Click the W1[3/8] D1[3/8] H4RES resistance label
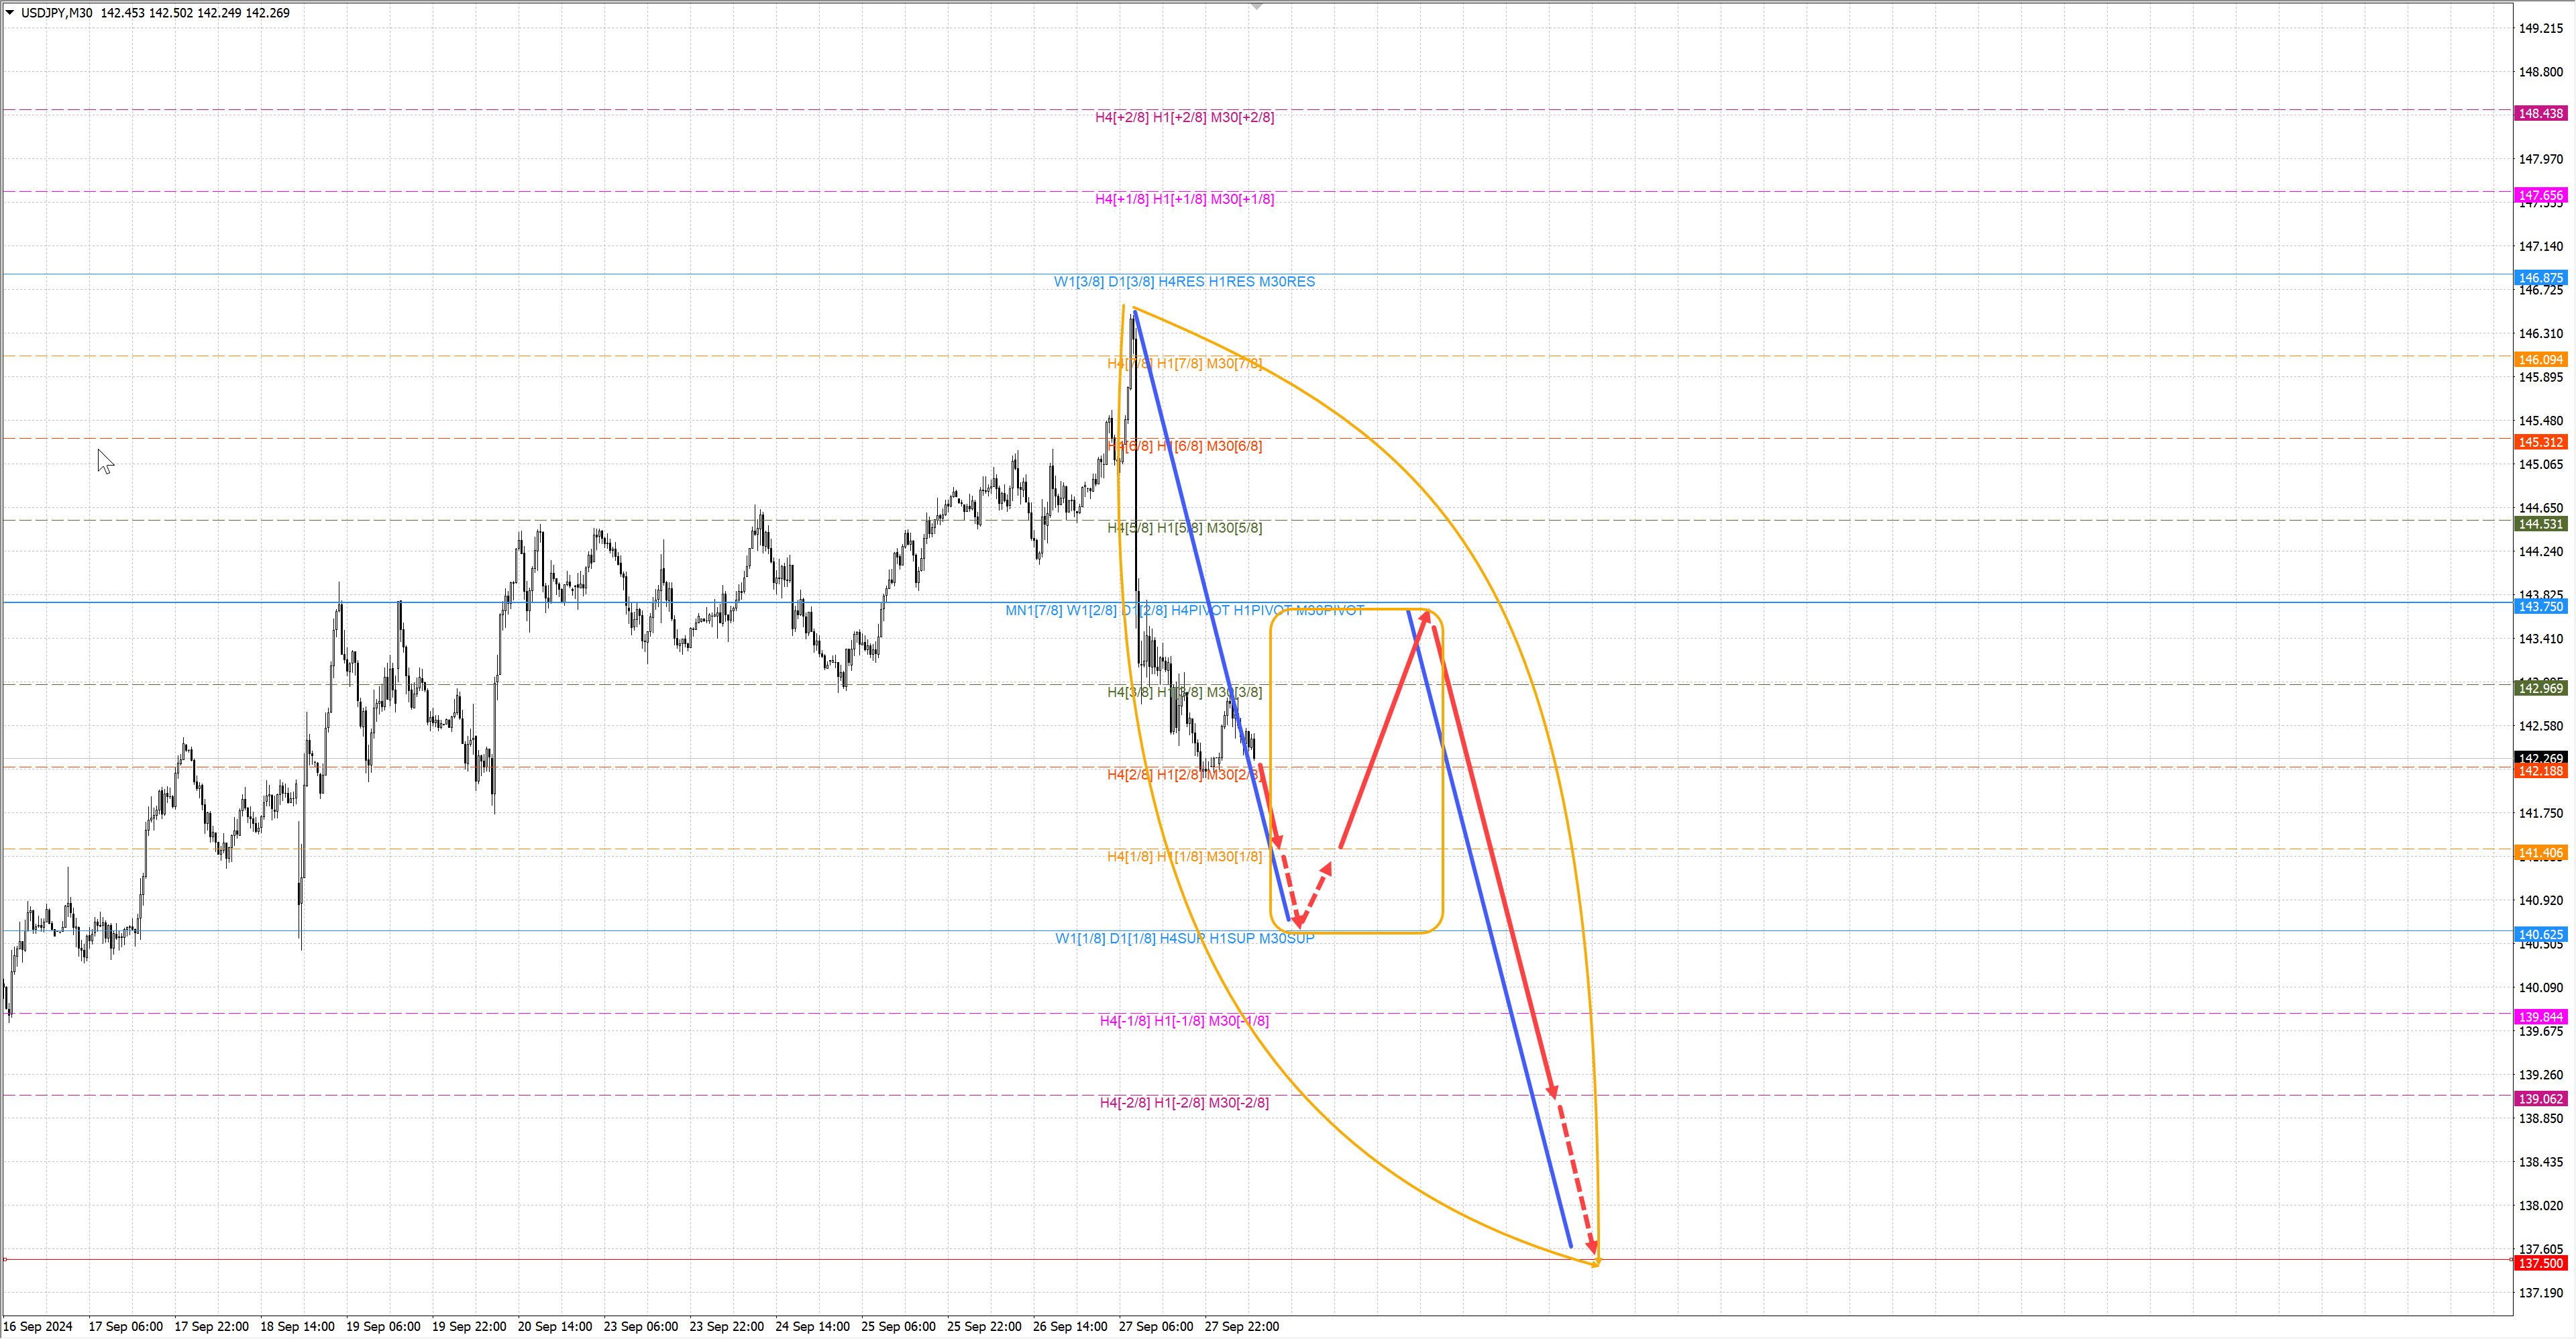 (1184, 282)
